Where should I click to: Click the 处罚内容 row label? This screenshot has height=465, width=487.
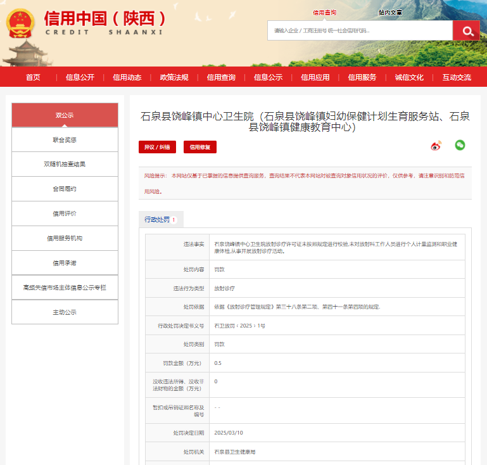click(194, 270)
